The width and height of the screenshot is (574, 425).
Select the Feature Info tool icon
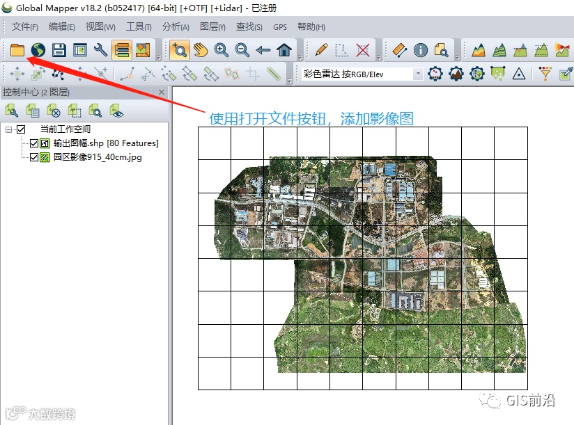(421, 50)
